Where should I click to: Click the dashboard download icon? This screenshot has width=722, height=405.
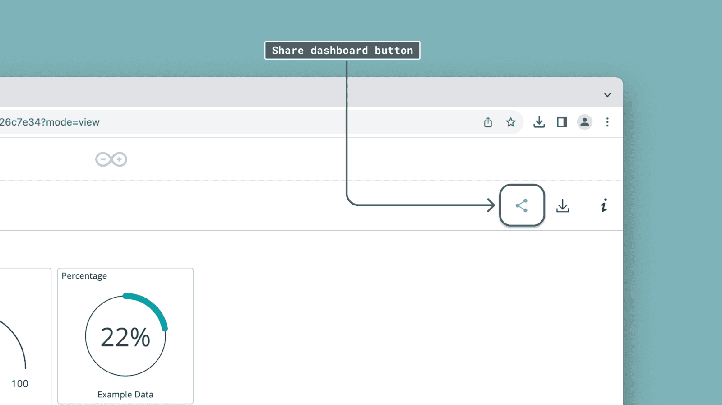click(562, 206)
